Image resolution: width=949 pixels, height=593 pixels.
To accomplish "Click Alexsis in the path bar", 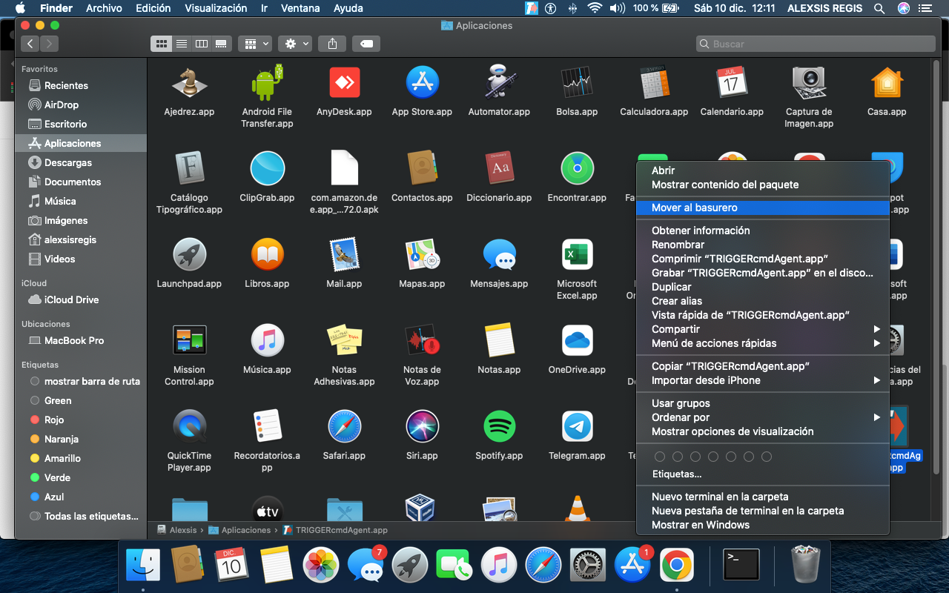I will [x=177, y=530].
